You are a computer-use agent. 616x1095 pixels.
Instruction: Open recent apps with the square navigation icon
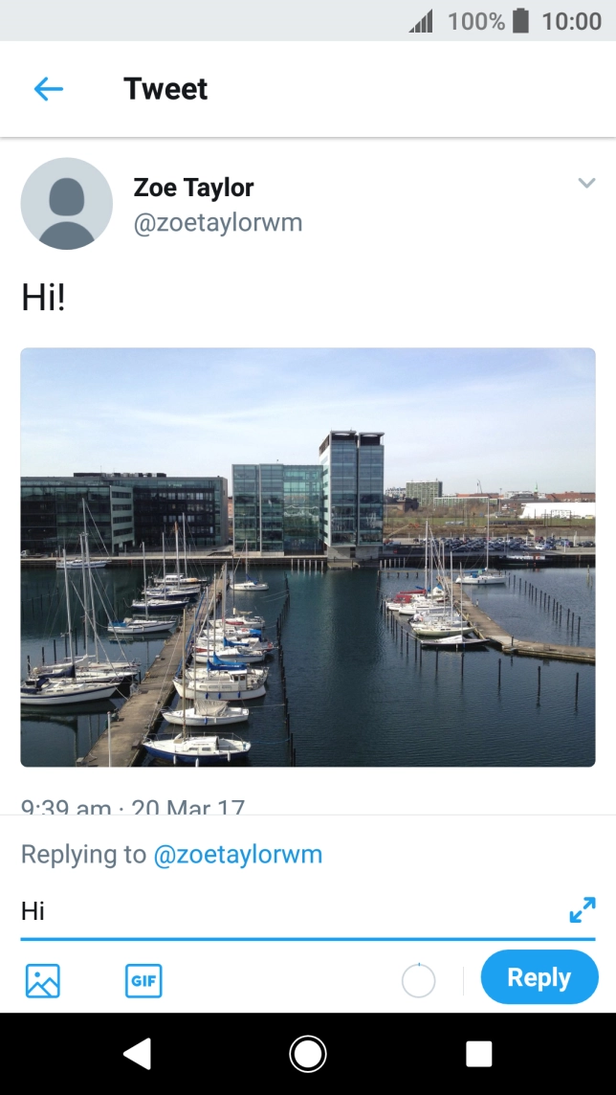point(478,1052)
